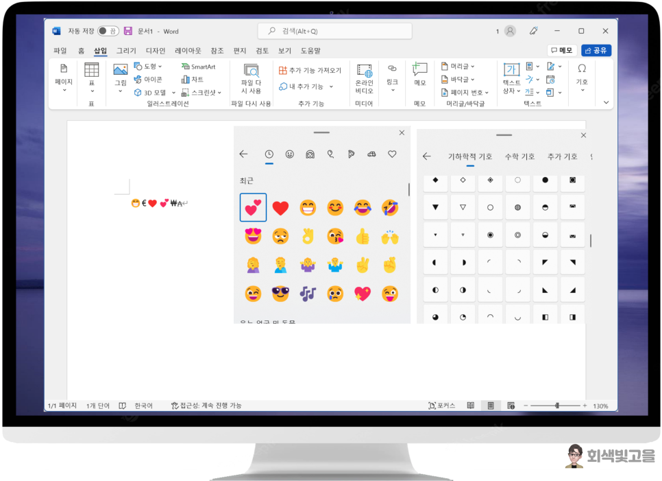
Task: Insert a 차트 chart
Action: tap(193, 79)
